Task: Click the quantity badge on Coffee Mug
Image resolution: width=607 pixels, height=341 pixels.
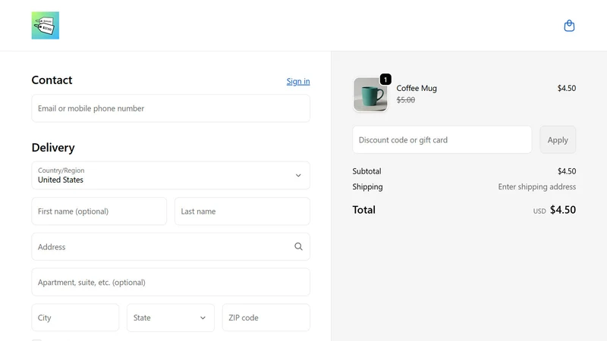Action: point(385,80)
